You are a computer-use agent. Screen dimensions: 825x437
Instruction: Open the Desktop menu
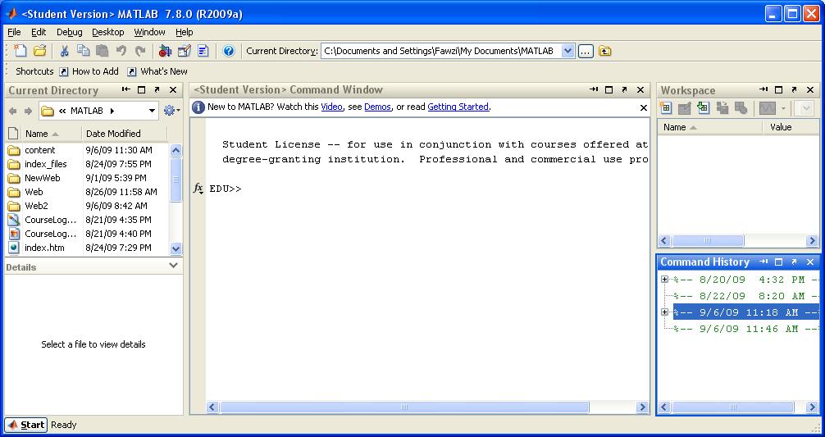click(x=108, y=32)
